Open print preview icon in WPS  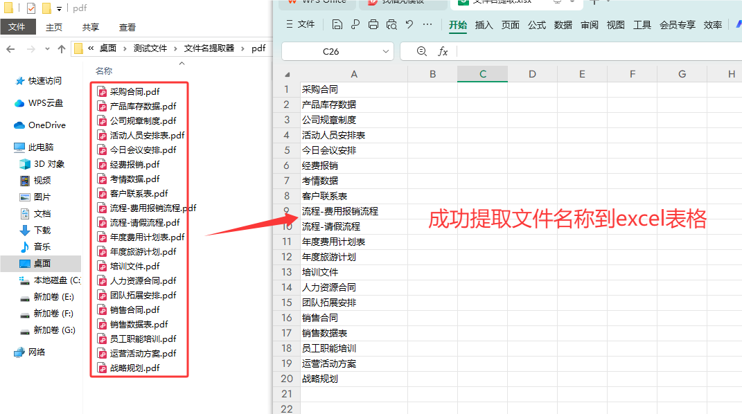click(x=391, y=24)
